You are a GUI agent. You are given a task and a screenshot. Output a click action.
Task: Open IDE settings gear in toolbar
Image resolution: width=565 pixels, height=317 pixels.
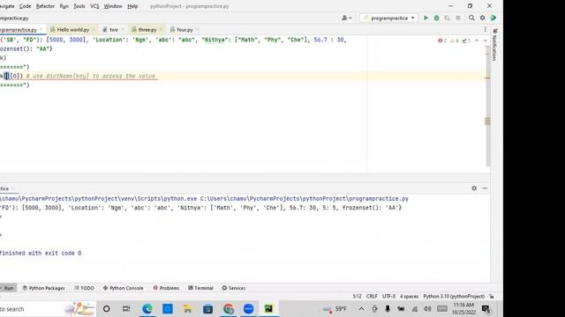point(483,18)
